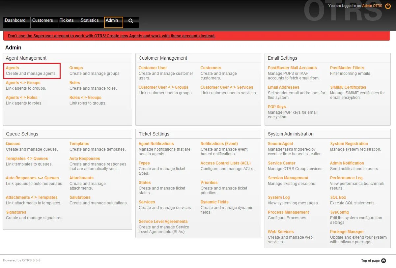
Task: Open the Agents management link
Action: point(13,68)
